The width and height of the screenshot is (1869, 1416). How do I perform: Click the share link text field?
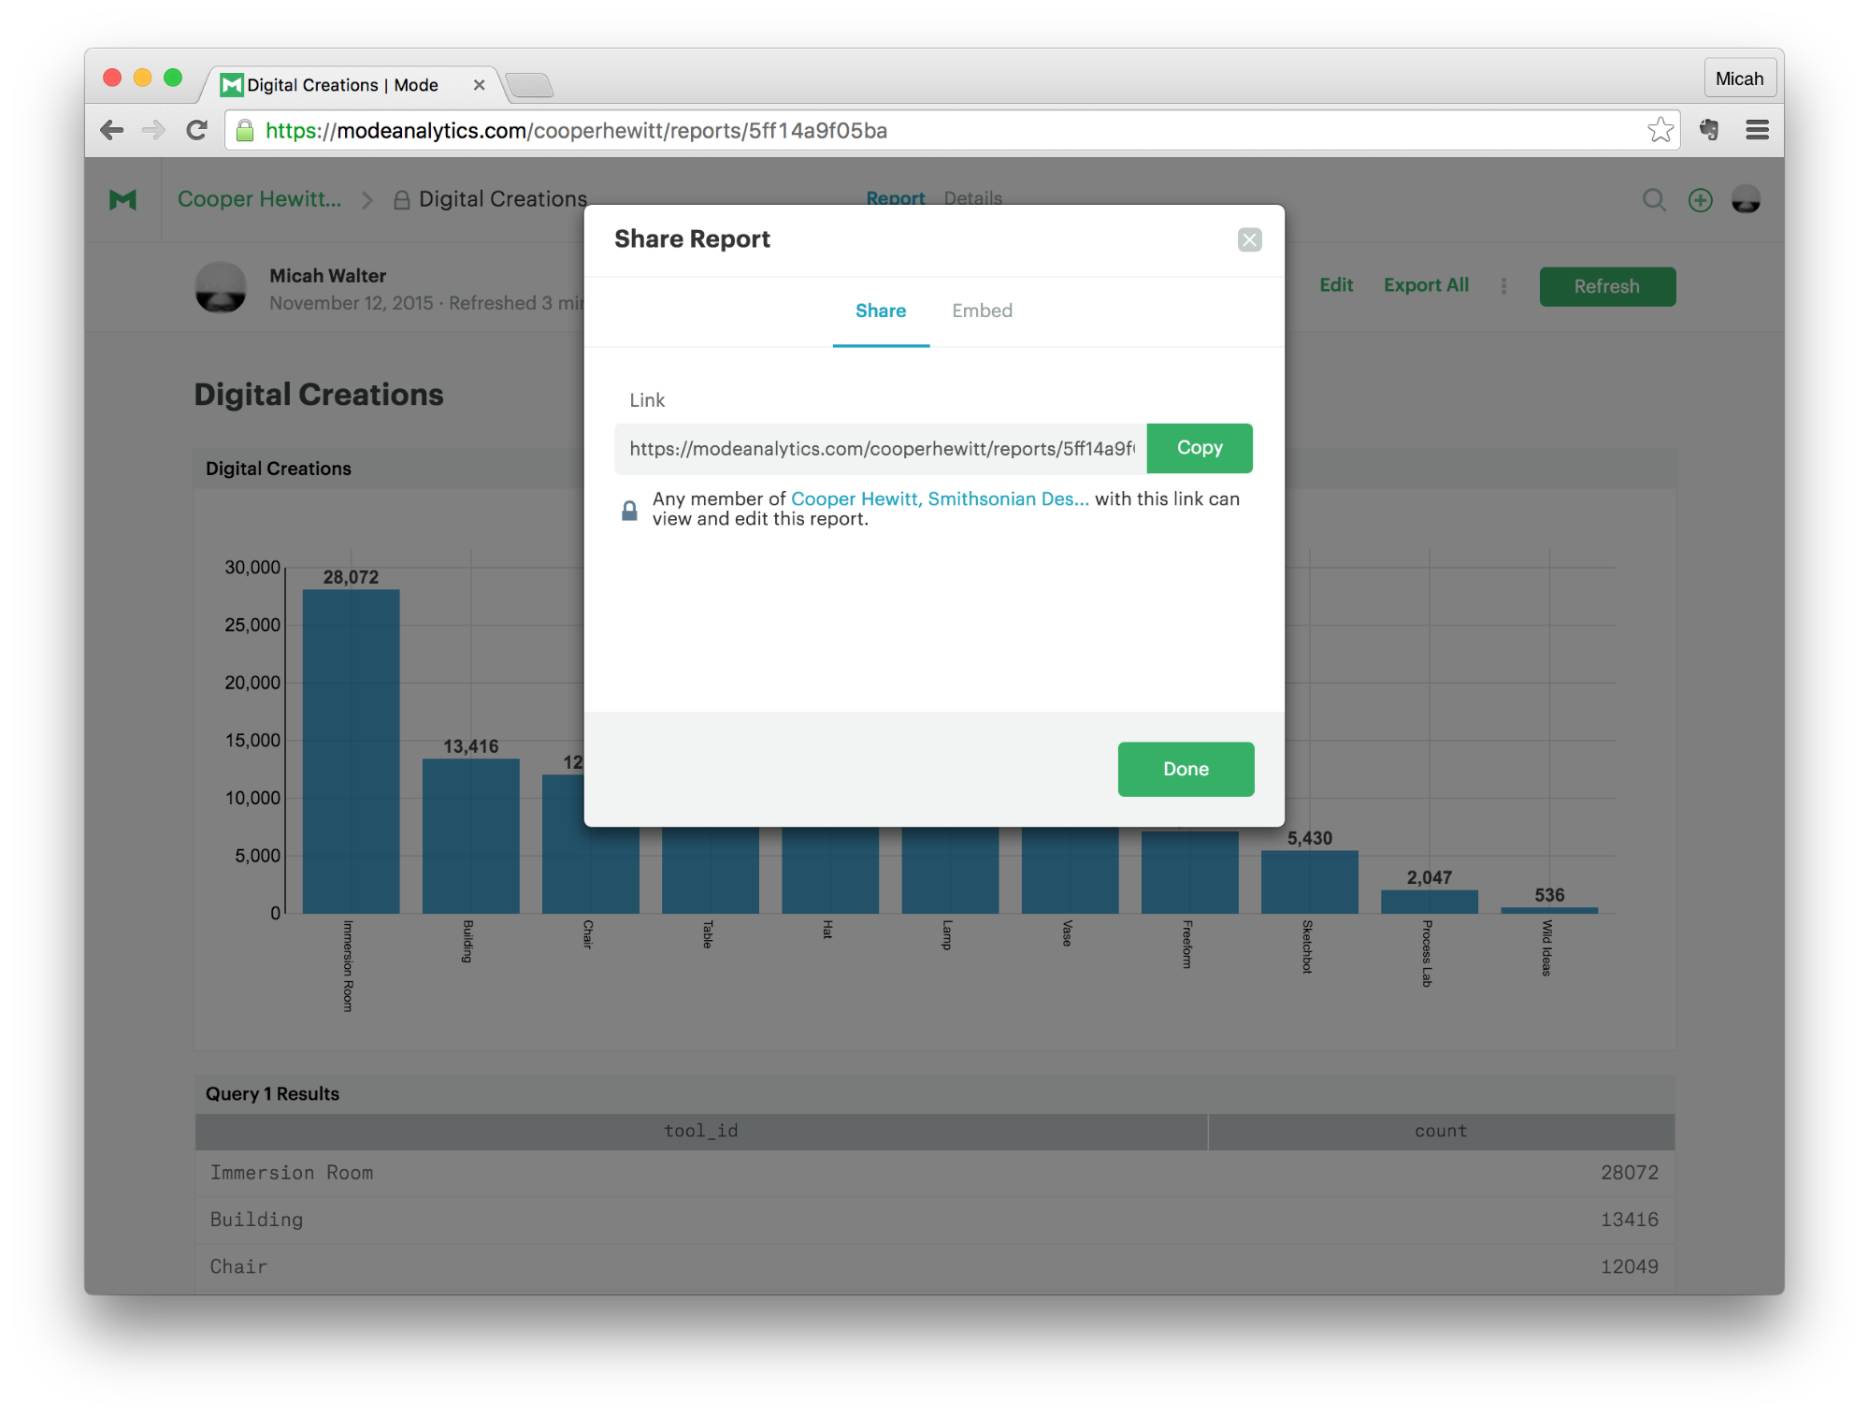pyautogui.click(x=881, y=449)
